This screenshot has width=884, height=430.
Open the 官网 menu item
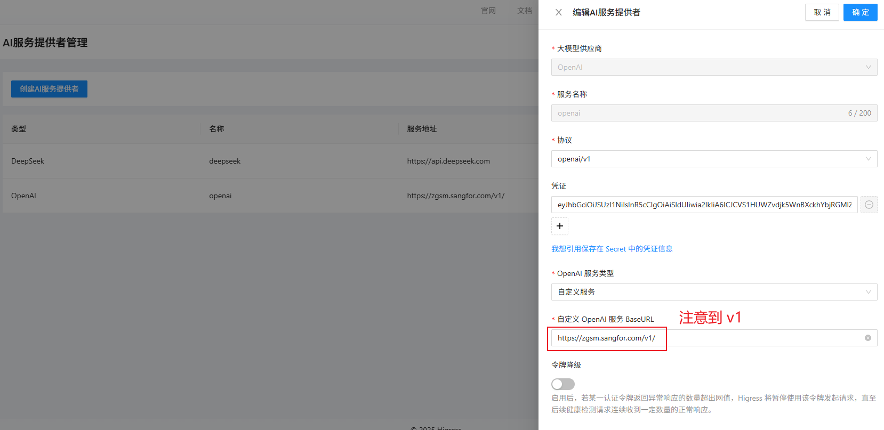coord(488,11)
